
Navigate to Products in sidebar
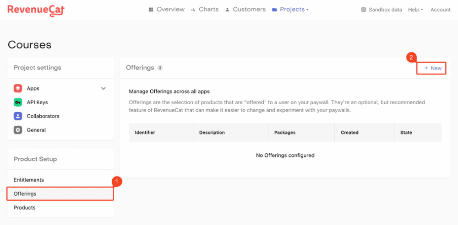coord(25,208)
